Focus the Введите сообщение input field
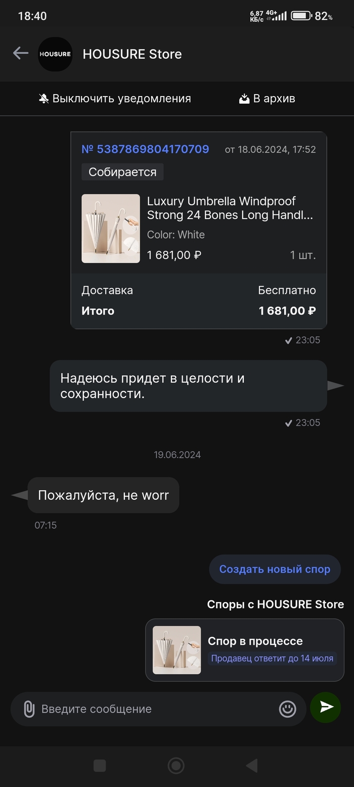The image size is (354, 787). click(x=158, y=709)
